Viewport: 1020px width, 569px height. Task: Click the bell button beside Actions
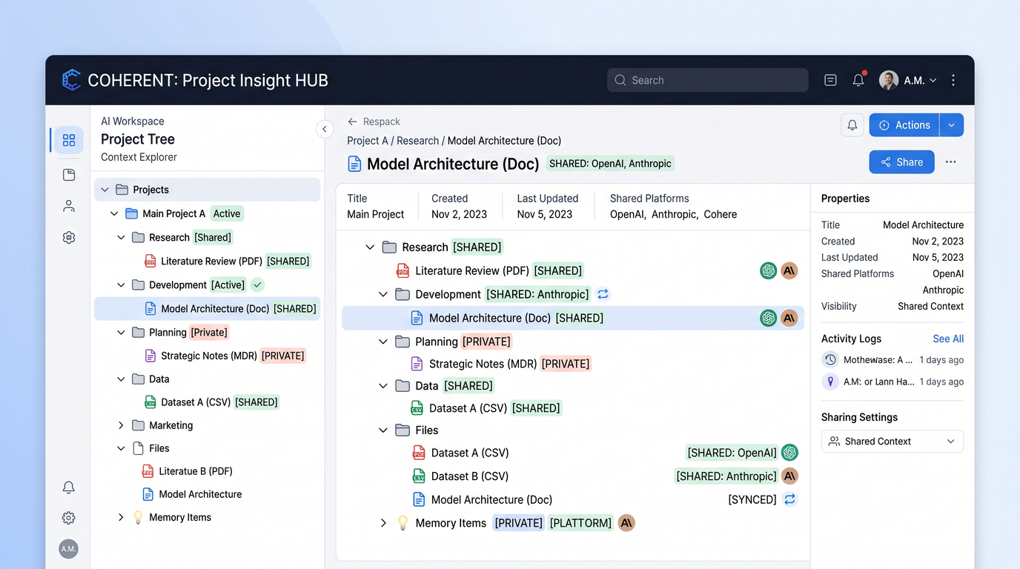click(x=852, y=125)
